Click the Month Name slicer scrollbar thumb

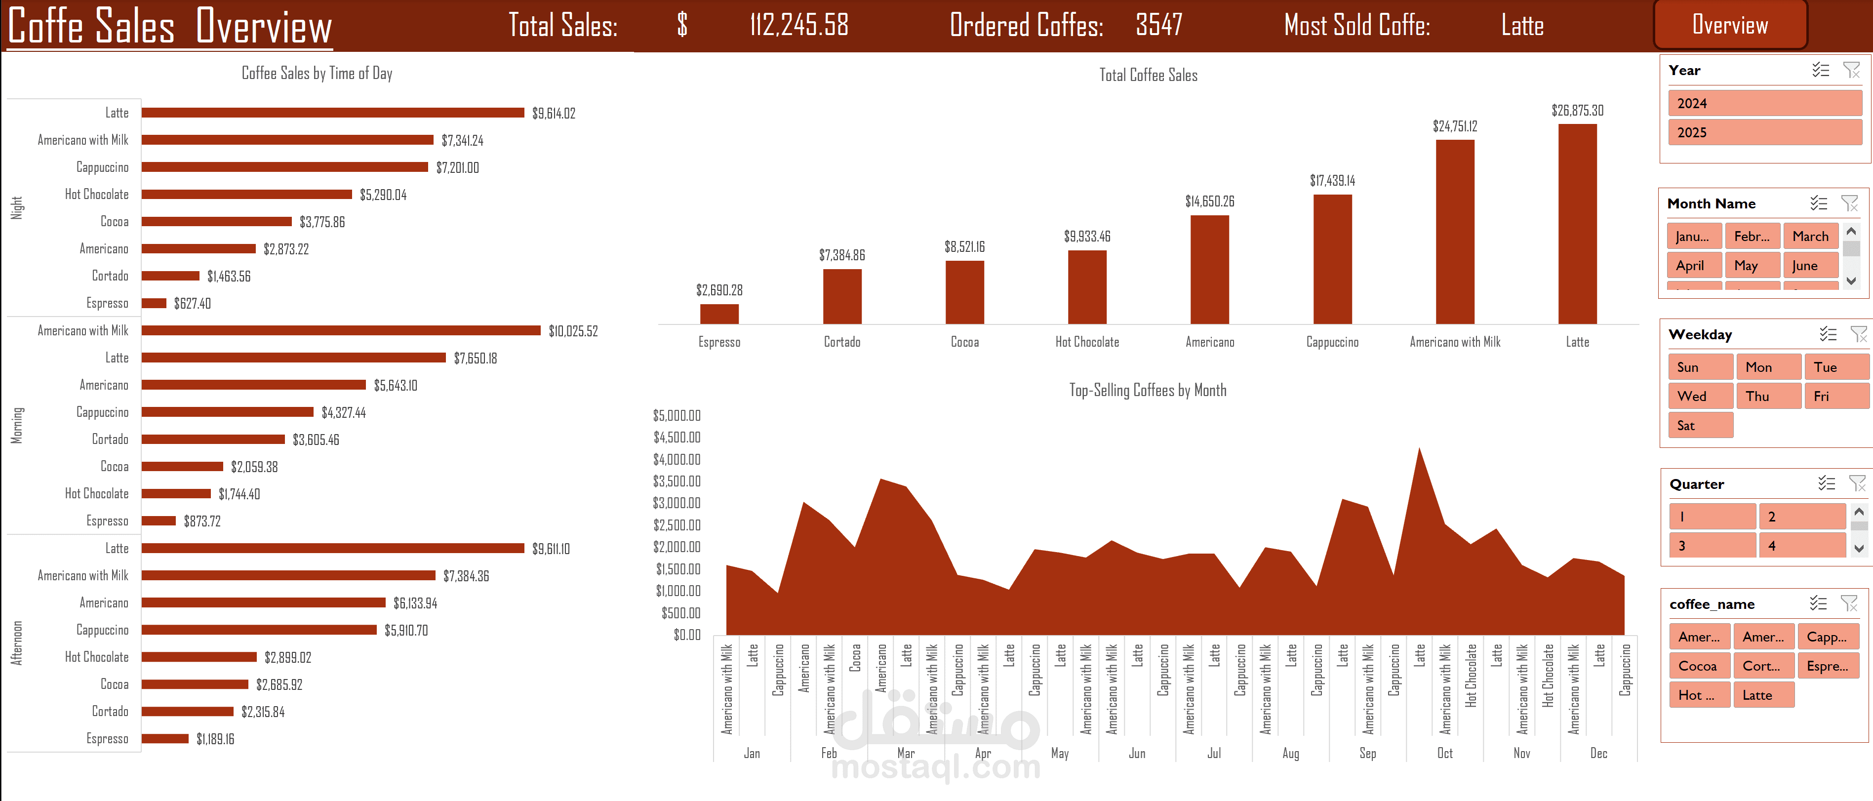pos(1851,248)
